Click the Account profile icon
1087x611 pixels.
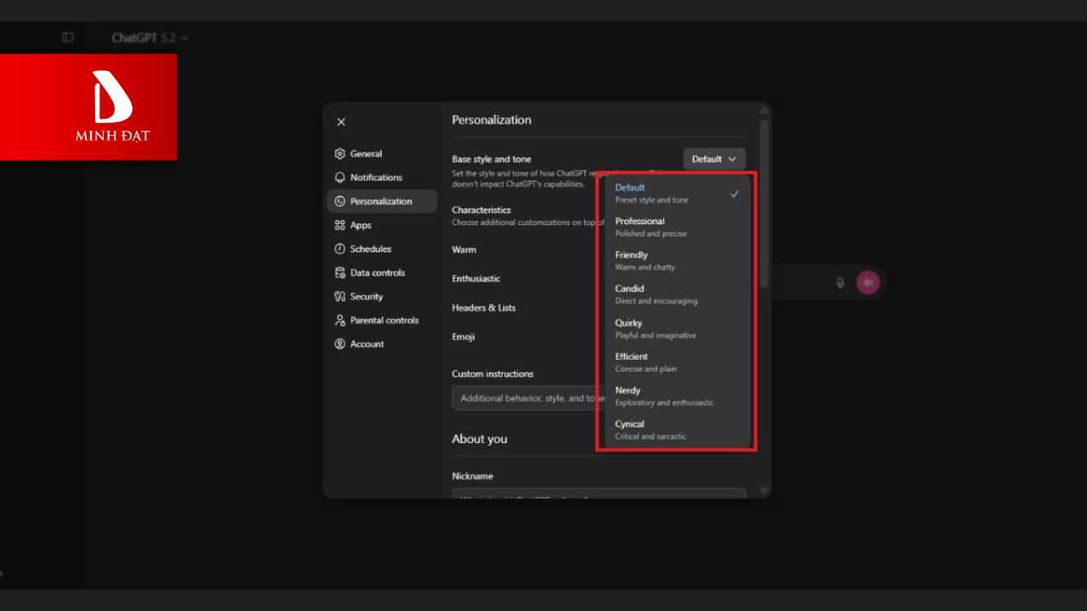click(340, 344)
